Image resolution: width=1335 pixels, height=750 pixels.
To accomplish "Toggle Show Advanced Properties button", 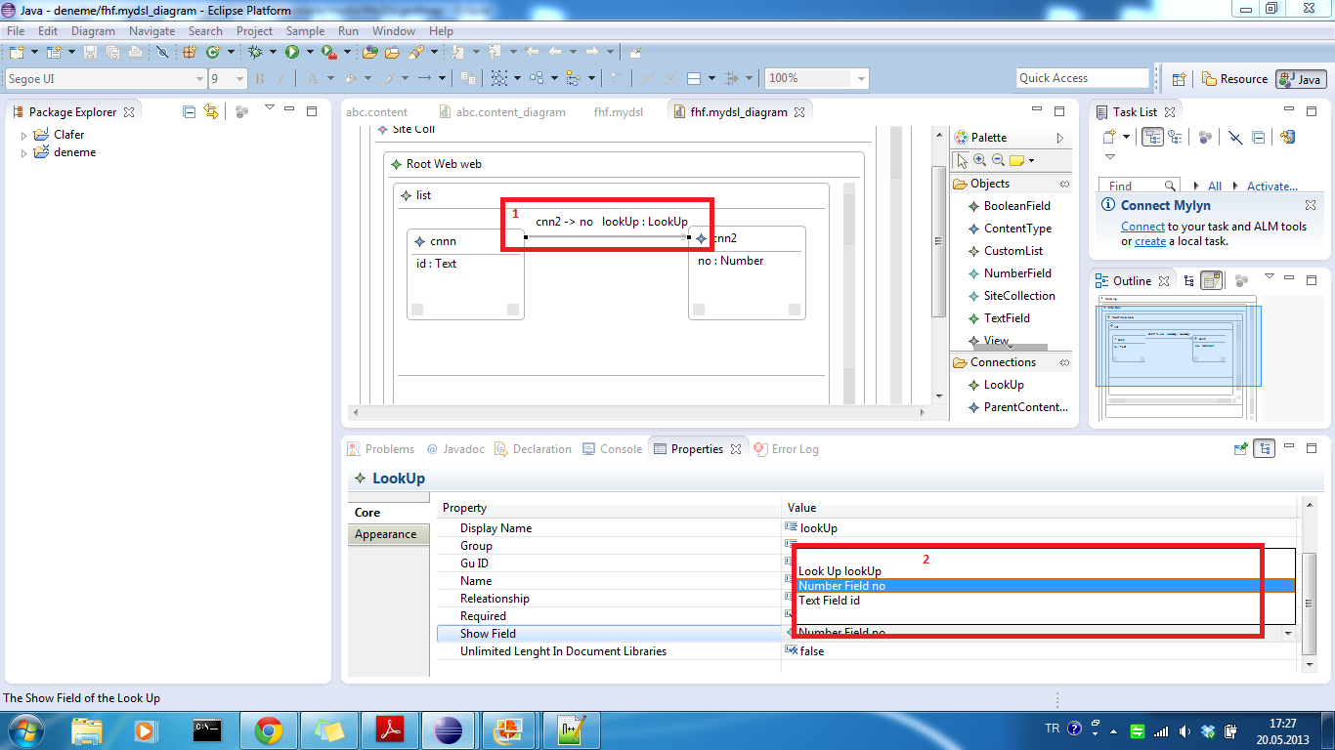I will (x=1266, y=449).
